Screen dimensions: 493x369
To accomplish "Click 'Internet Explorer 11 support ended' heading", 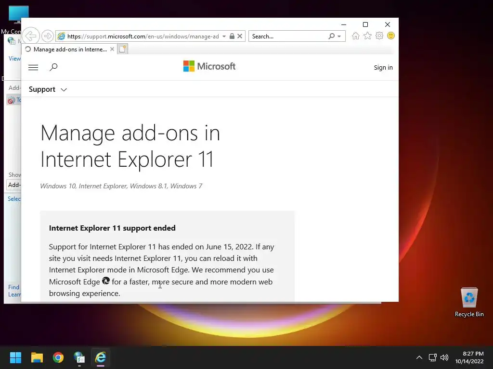I will [x=112, y=228].
